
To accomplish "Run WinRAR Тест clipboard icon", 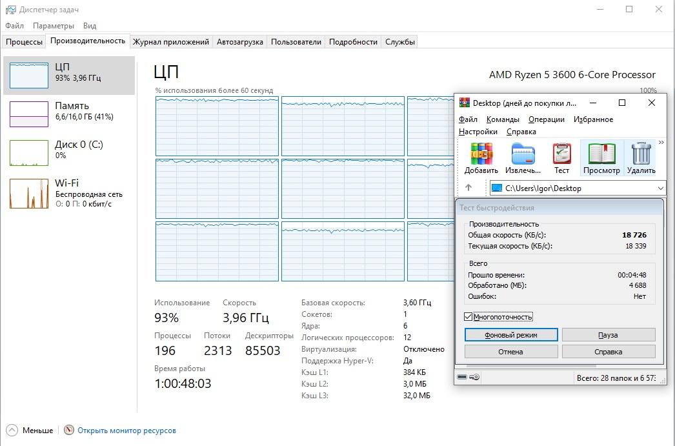I will (x=562, y=154).
